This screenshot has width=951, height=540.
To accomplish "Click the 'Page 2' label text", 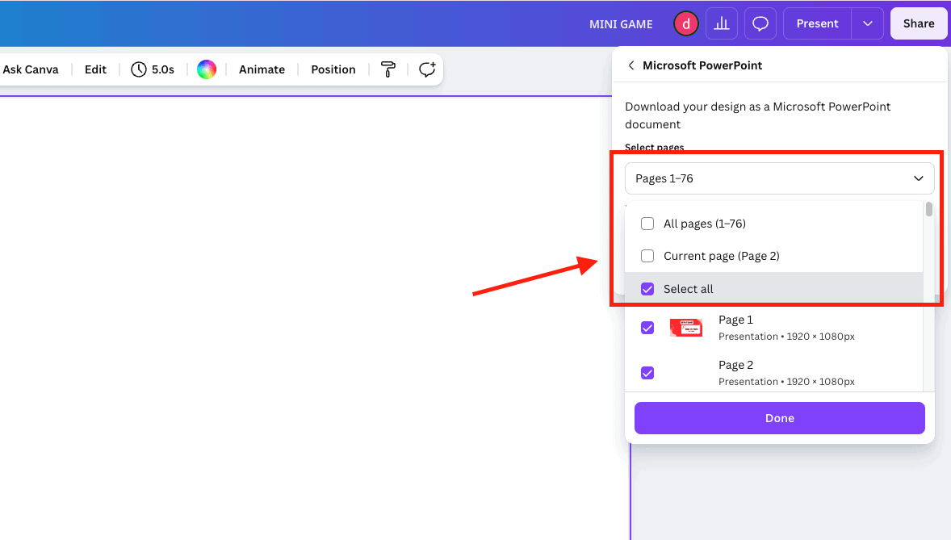I will click(x=735, y=365).
